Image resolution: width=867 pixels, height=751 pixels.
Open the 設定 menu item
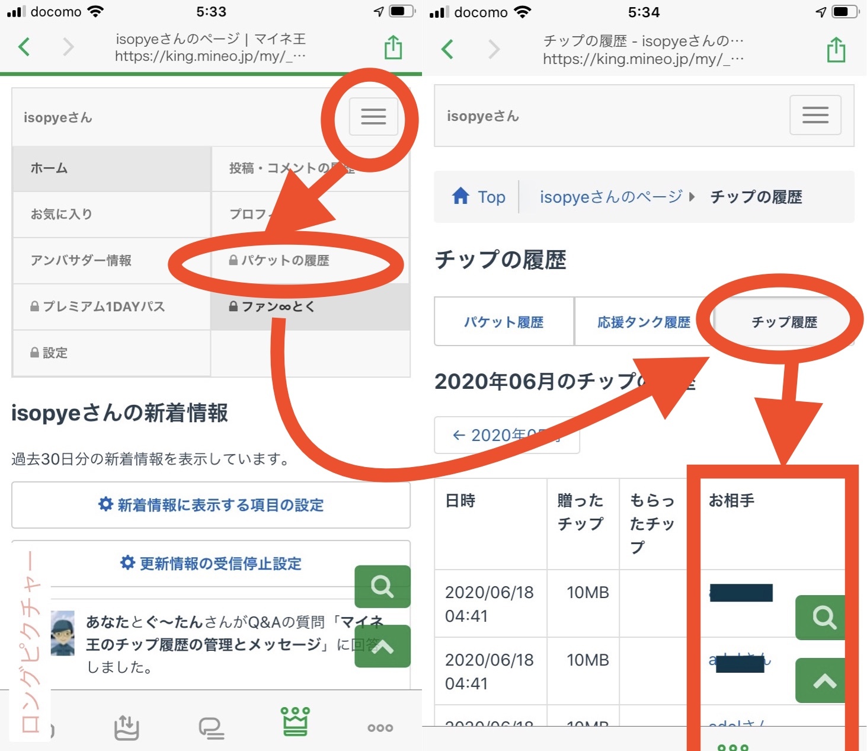point(112,353)
